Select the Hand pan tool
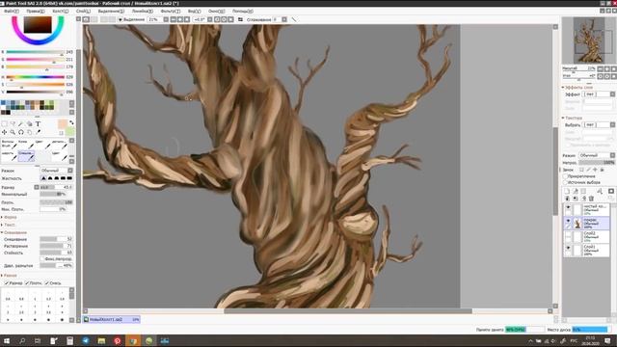Image resolution: width=617 pixels, height=347 pixels. 30,132
